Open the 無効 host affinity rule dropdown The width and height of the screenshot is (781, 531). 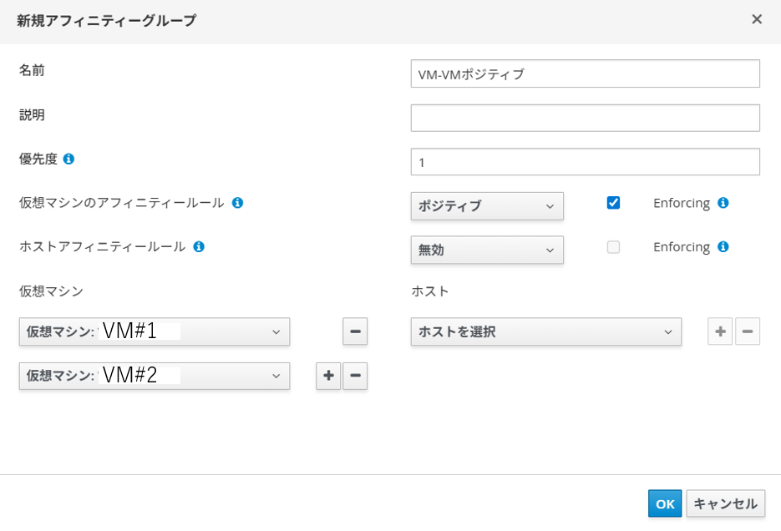[487, 250]
